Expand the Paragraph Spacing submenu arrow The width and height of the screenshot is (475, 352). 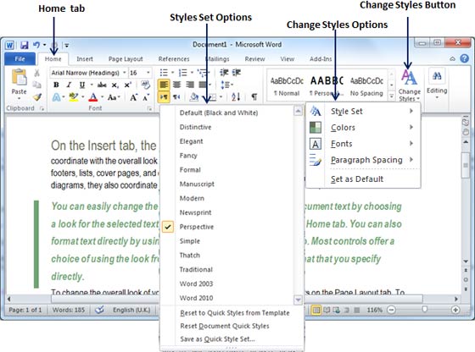[411, 159]
